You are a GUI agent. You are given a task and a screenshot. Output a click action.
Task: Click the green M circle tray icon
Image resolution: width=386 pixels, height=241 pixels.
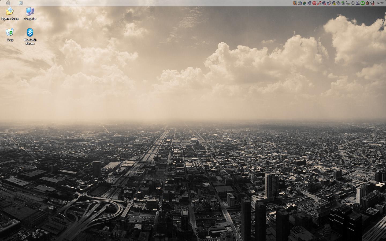pyautogui.click(x=363, y=3)
